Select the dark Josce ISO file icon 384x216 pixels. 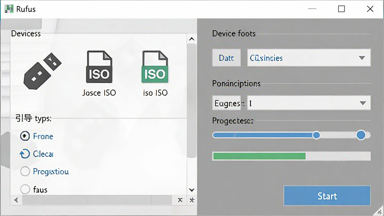click(99, 67)
